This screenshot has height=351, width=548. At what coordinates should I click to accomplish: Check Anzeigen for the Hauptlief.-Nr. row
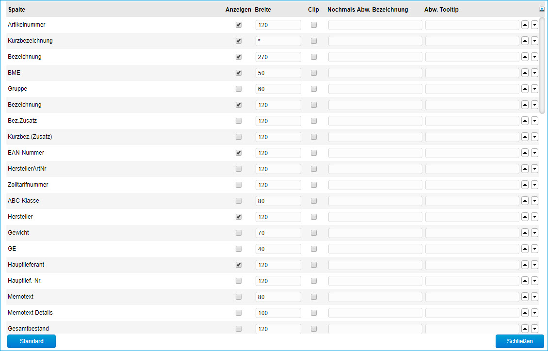coord(238,281)
